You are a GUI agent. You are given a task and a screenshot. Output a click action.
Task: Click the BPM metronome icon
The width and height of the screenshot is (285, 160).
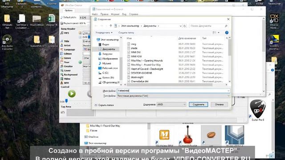coord(62,83)
